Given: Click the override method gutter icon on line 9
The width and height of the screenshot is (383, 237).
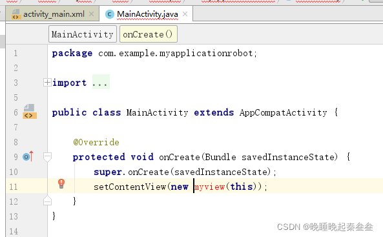Looking at the screenshot, I should click(x=28, y=157).
